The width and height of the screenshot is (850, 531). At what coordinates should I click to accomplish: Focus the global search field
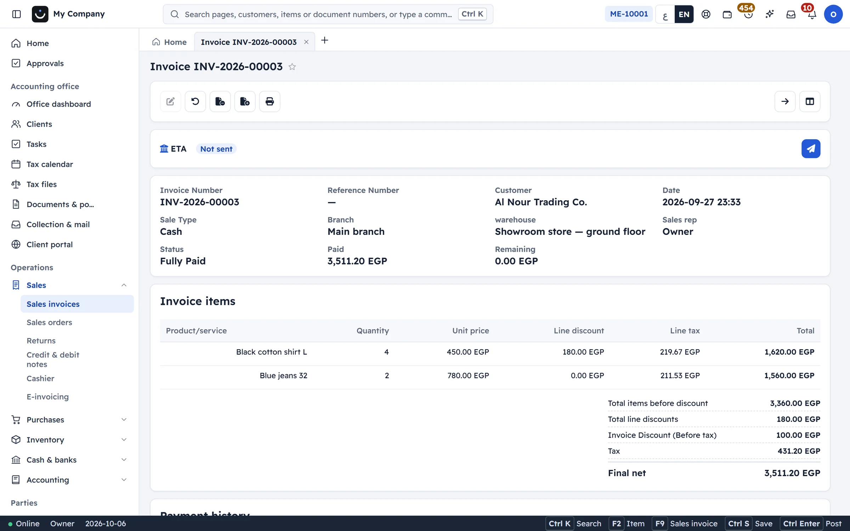[328, 14]
